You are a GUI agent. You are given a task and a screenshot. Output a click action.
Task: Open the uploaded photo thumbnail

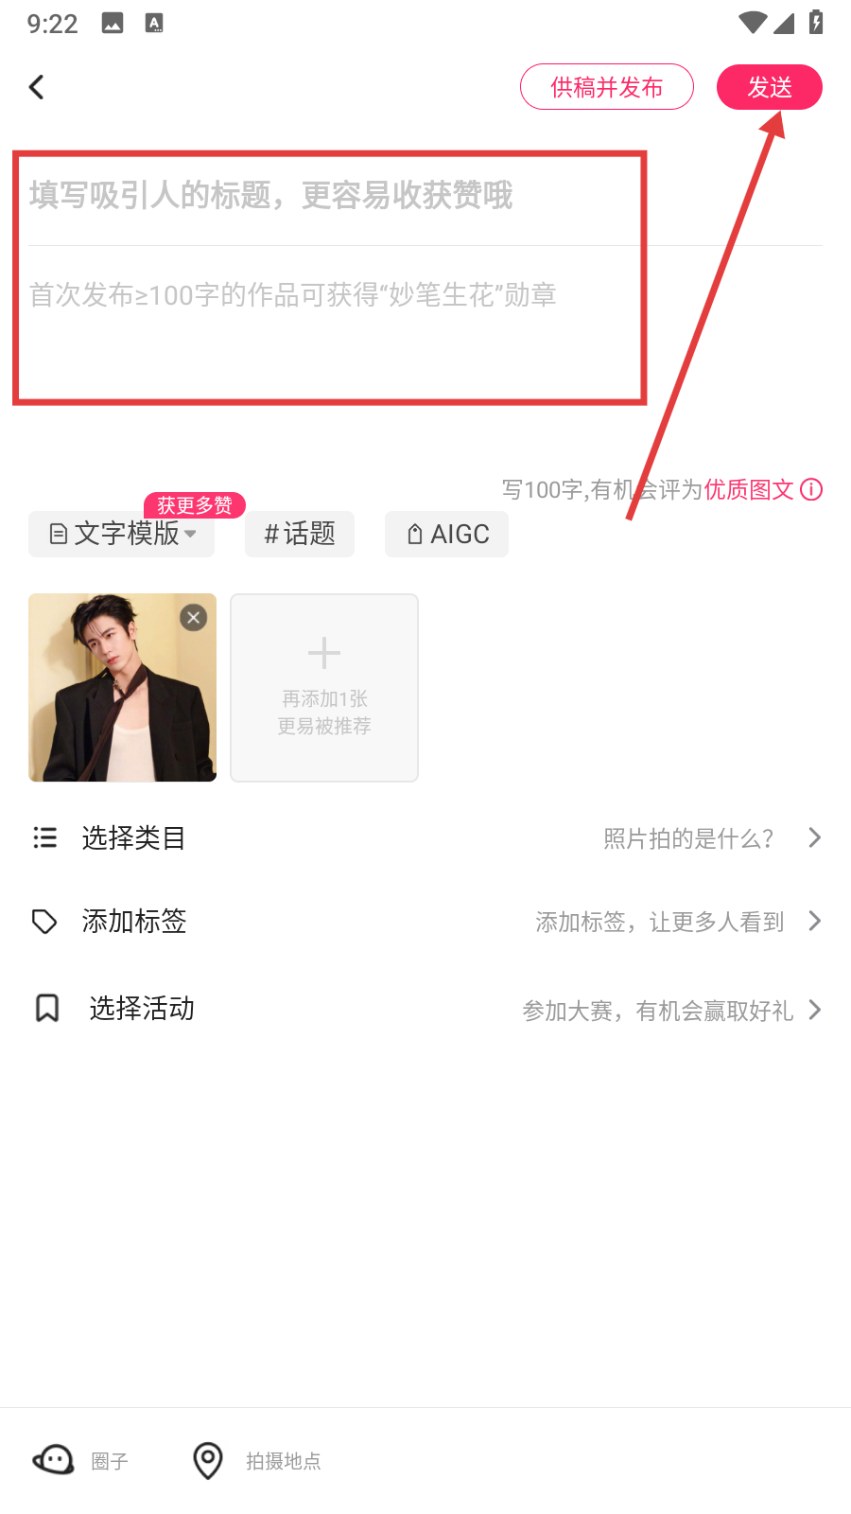tap(113, 700)
